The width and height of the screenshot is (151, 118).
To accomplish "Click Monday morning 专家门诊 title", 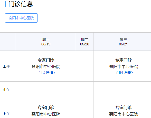I will 46,60.
